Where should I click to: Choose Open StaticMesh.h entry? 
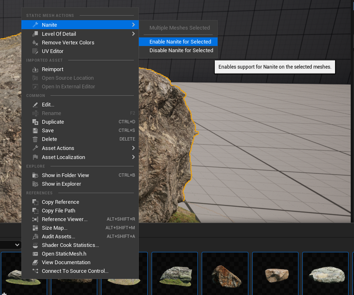tap(80, 254)
